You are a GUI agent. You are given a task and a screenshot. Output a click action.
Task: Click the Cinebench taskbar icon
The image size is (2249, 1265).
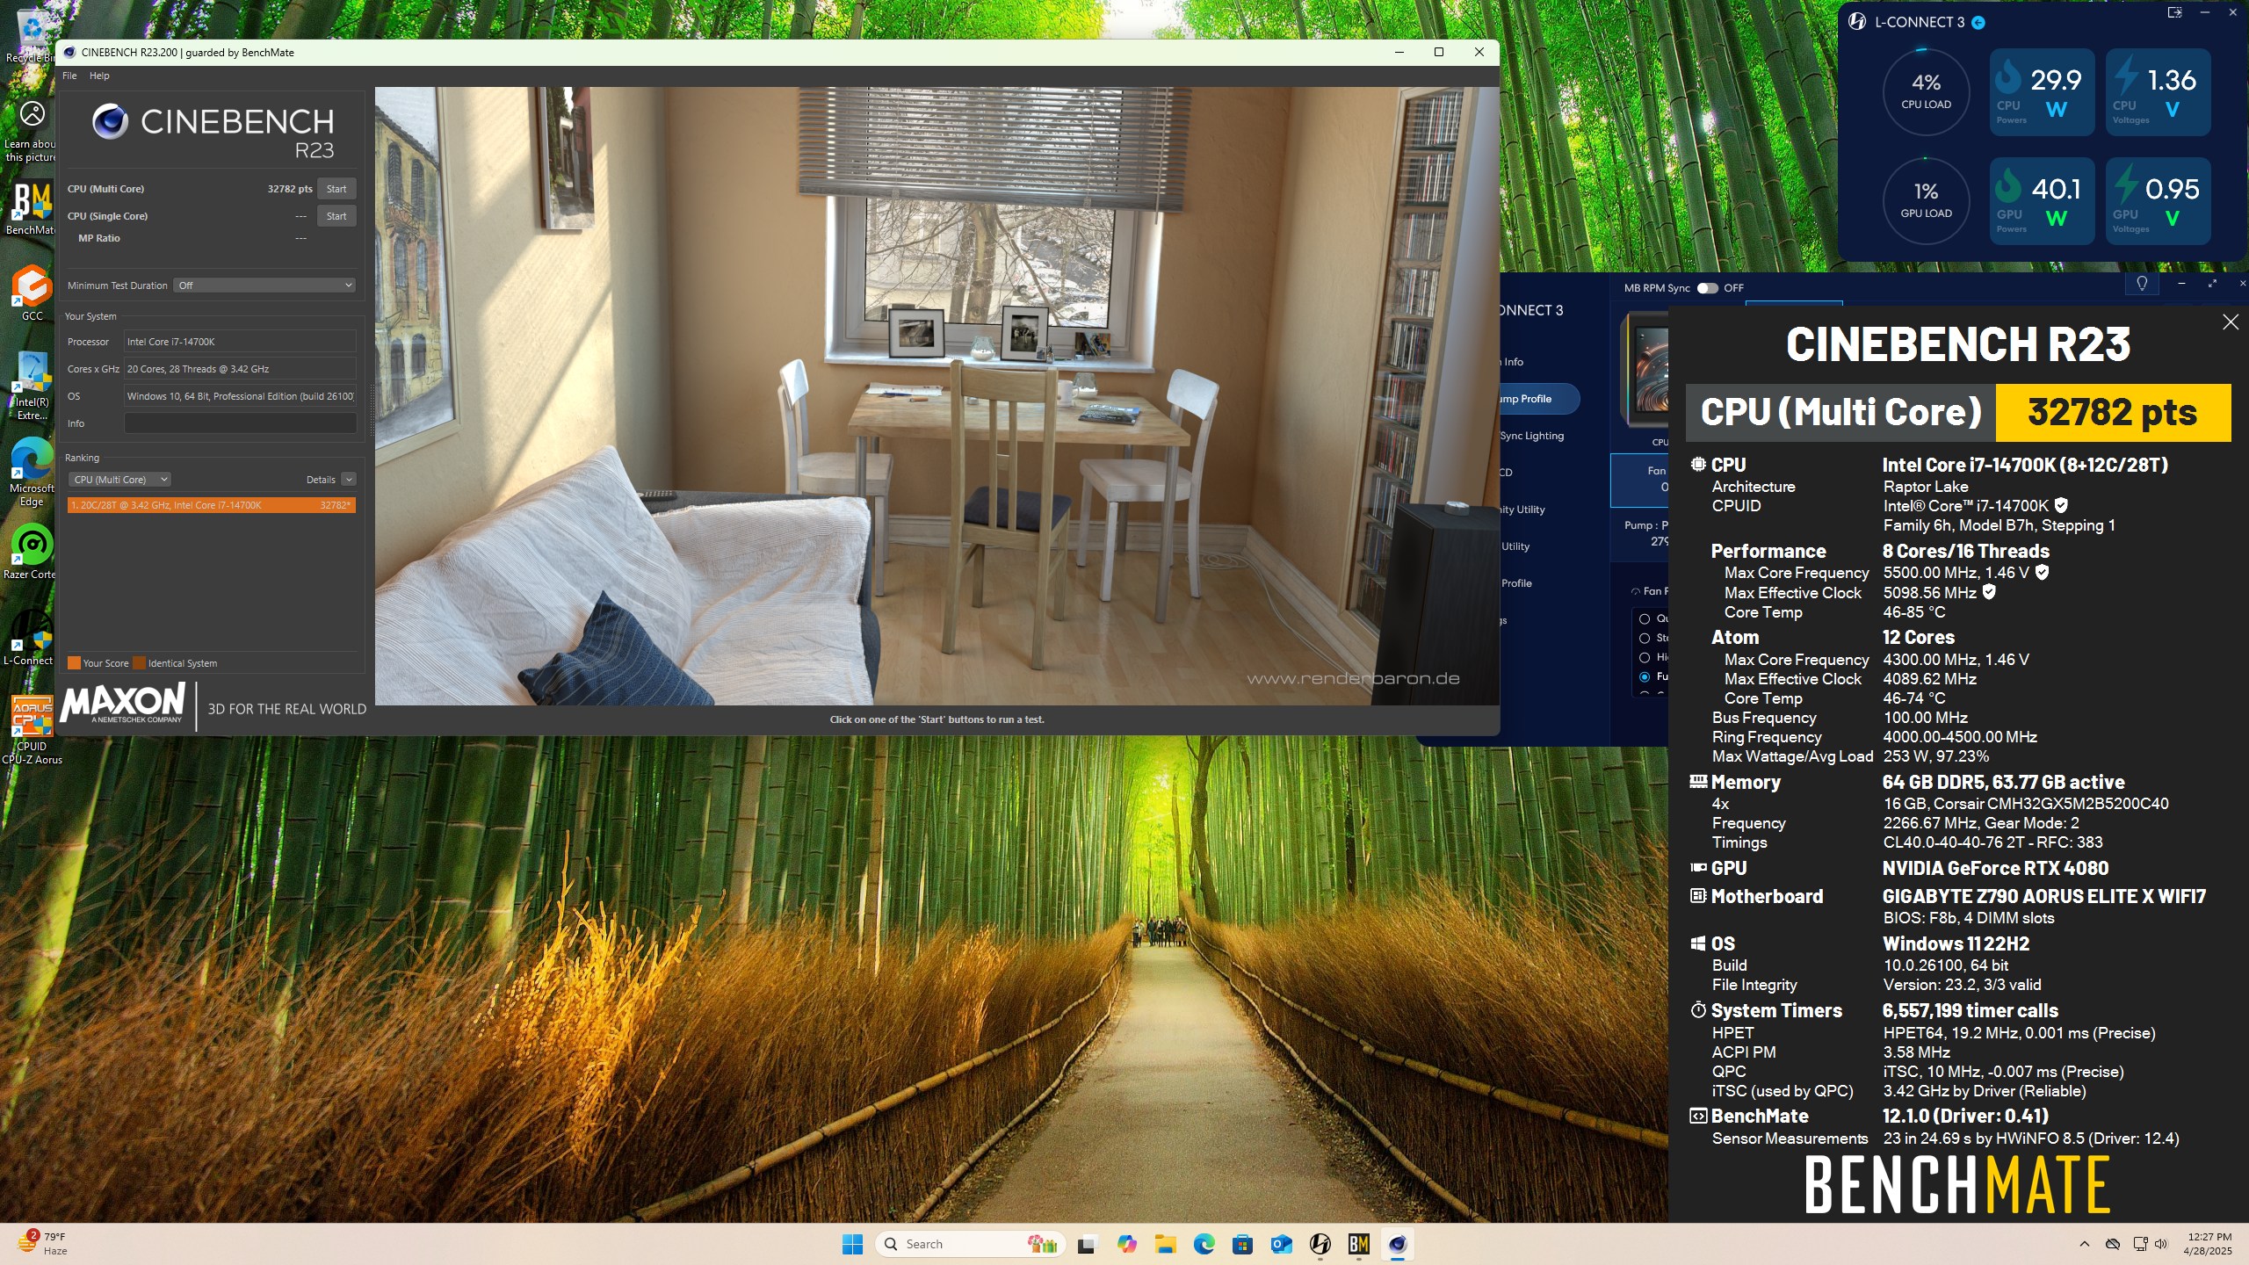click(x=1397, y=1244)
